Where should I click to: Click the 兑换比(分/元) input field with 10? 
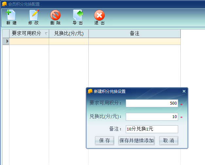point(152,117)
